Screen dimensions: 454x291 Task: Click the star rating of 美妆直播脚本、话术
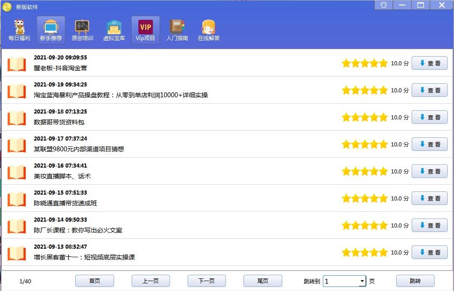pos(364,171)
